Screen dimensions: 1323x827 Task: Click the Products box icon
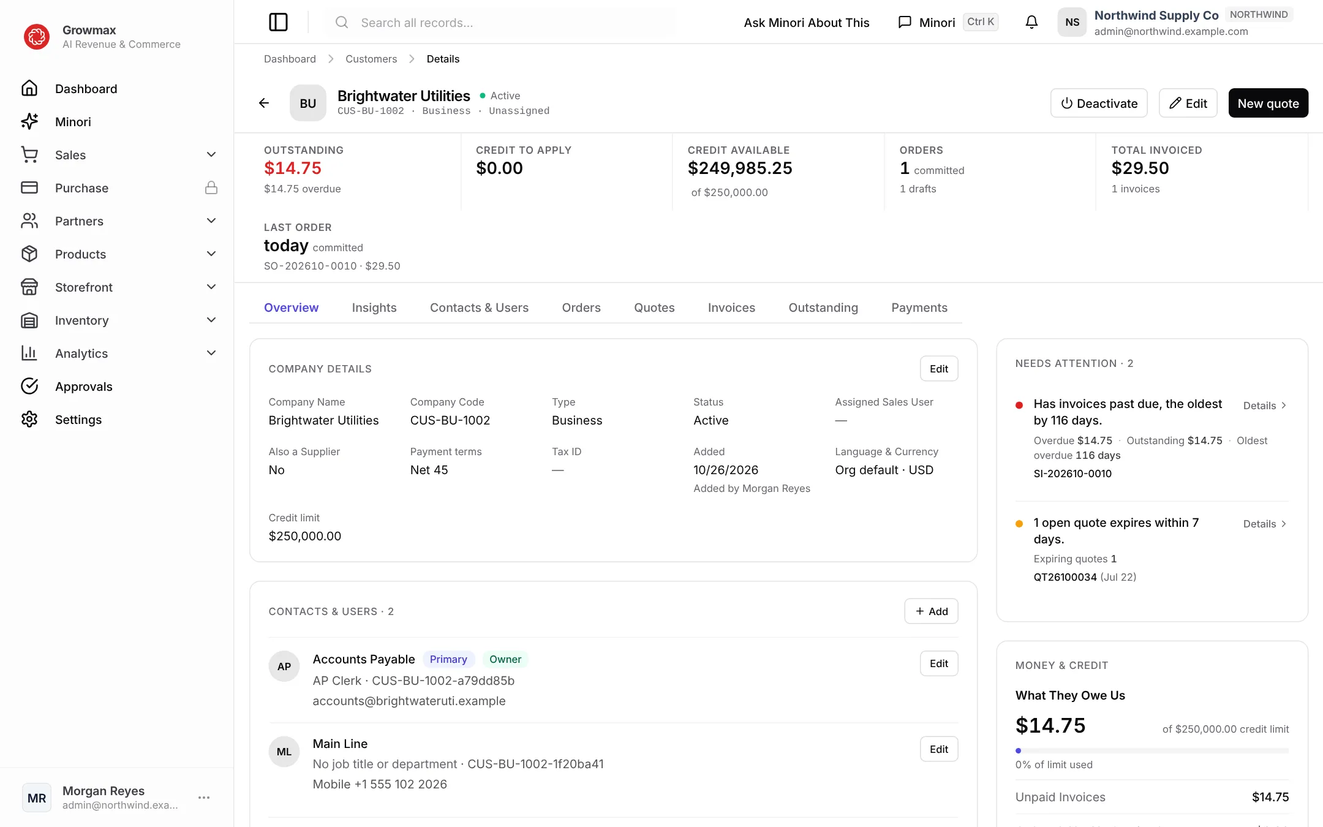[x=29, y=254]
